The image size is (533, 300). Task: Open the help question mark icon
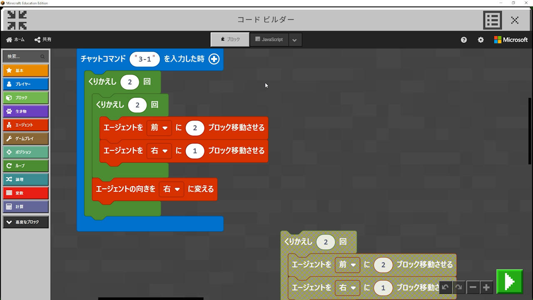point(464,40)
